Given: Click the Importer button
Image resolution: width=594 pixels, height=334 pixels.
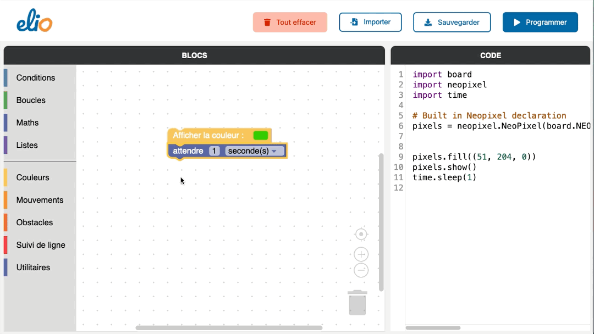Looking at the screenshot, I should tap(370, 22).
